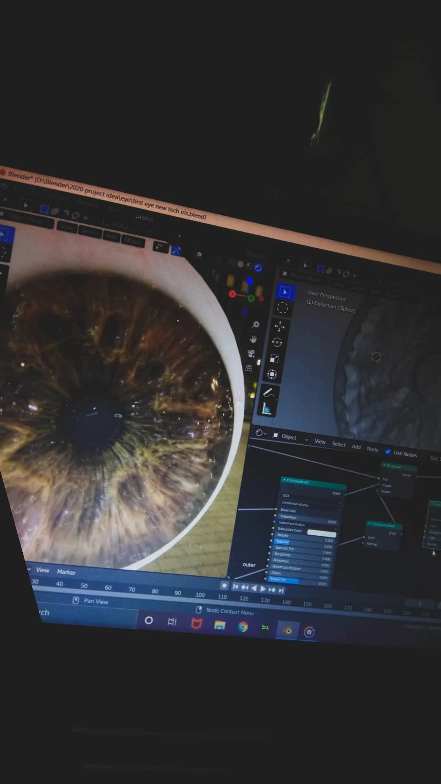Select the Cursor tool in right viewport
Image resolution: width=441 pixels, height=784 pixels.
(282, 308)
